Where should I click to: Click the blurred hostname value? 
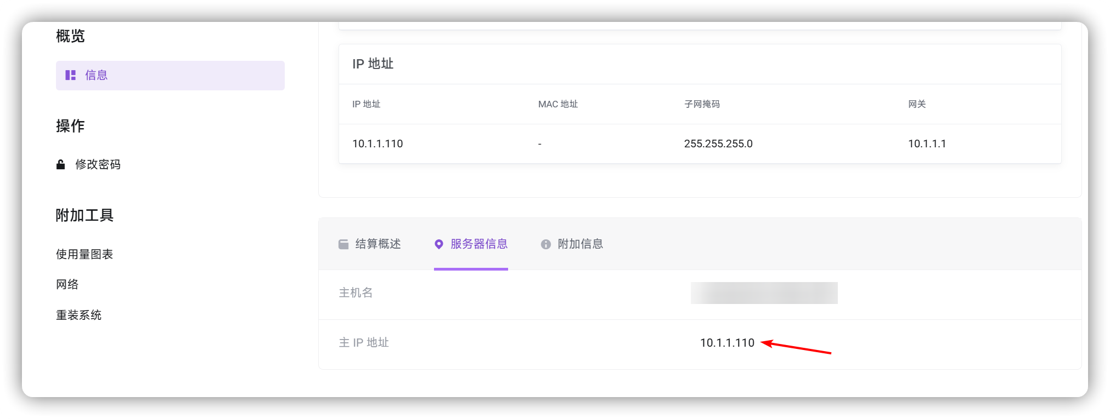764,293
